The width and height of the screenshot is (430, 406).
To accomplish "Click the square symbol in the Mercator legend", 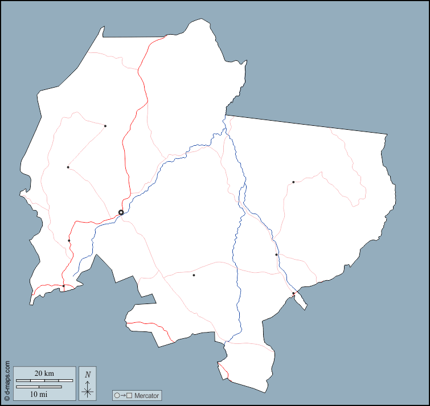I will (129, 395).
